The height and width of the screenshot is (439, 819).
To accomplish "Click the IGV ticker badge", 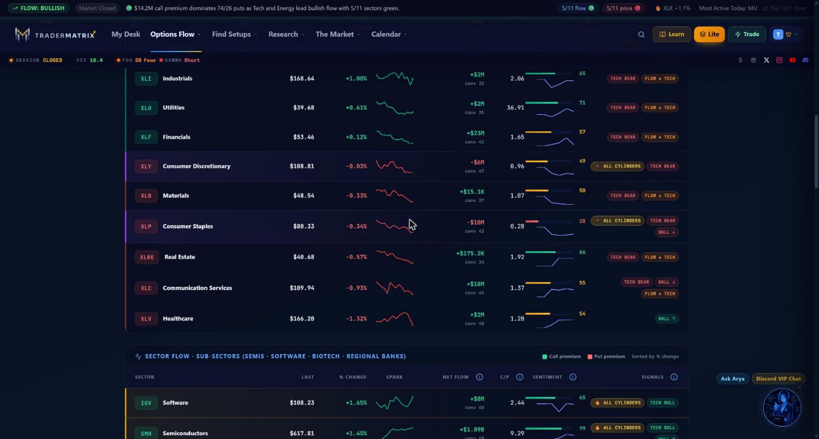I will click(146, 403).
